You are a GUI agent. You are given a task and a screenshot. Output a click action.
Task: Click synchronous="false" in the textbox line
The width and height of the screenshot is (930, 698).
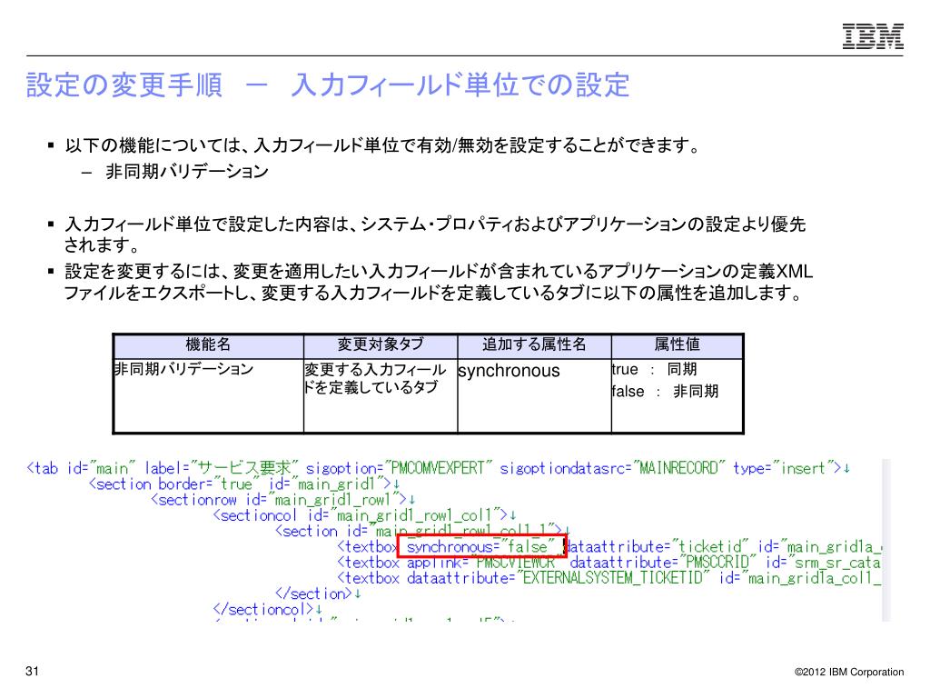click(x=481, y=546)
